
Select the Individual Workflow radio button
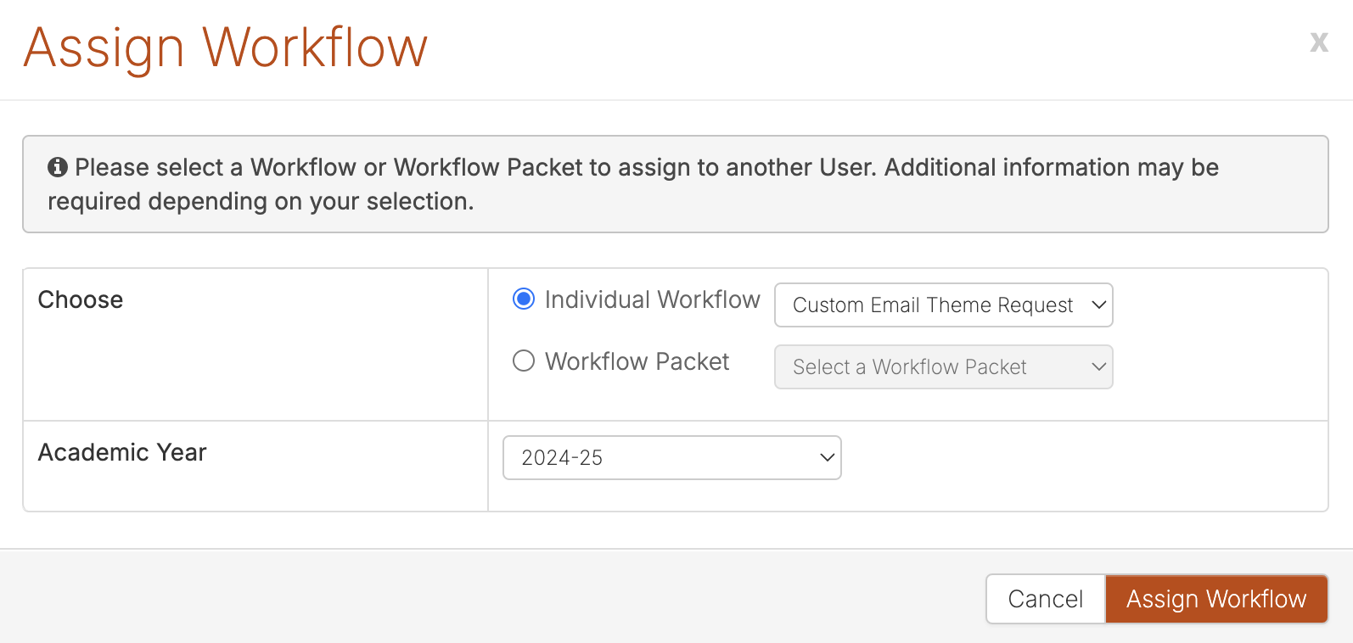pos(524,299)
